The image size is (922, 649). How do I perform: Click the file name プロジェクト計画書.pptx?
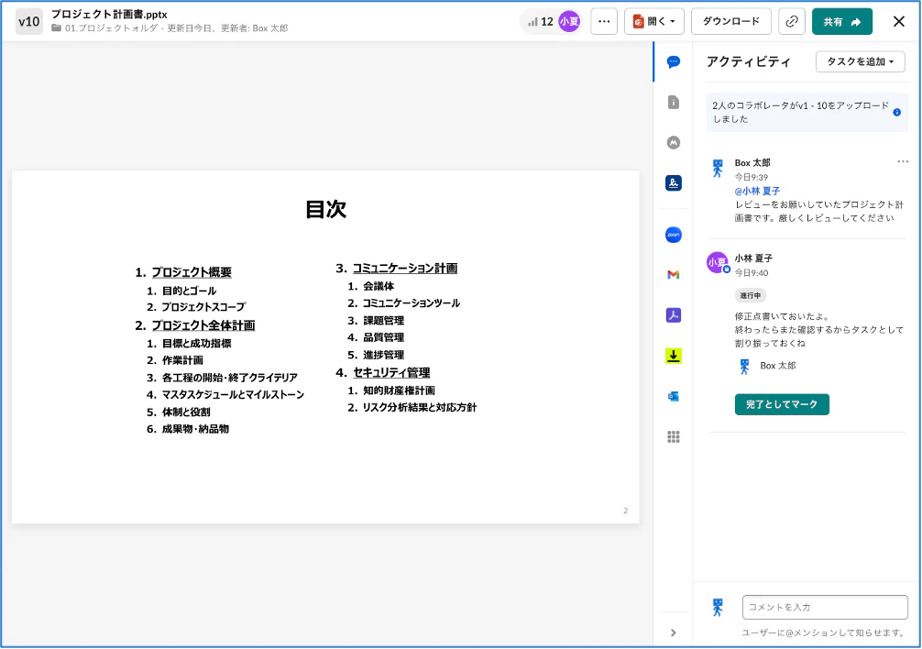point(109,14)
